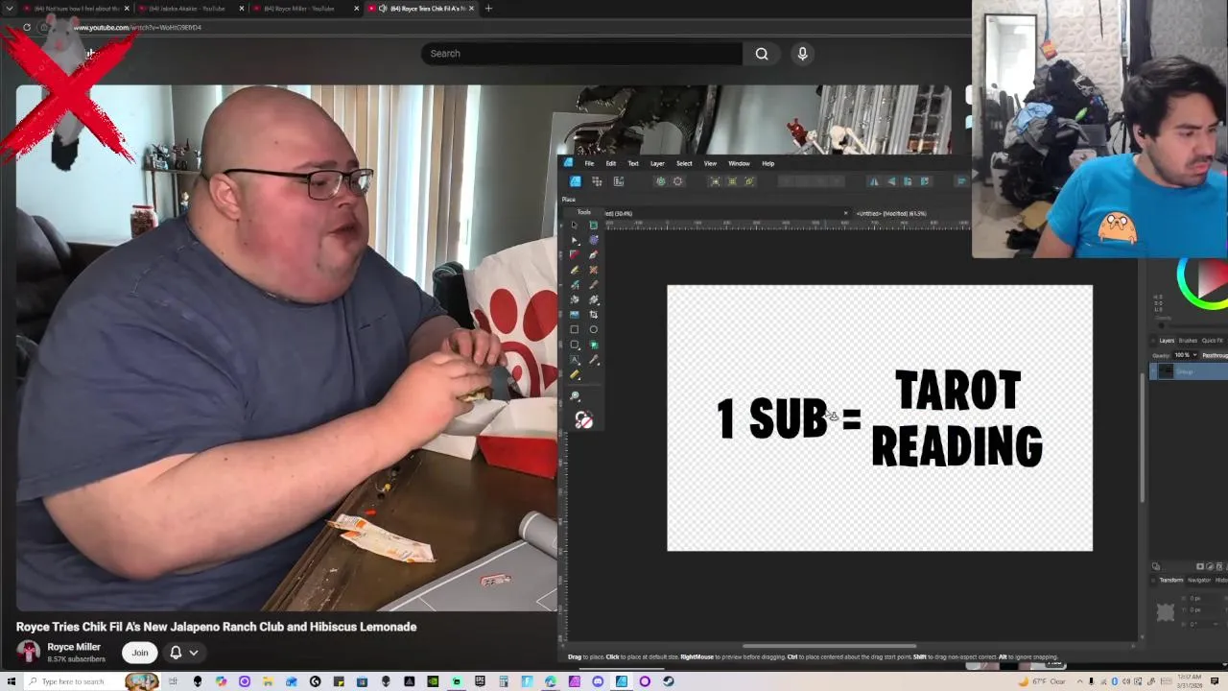Switch to the Transform panel tab
The height and width of the screenshot is (691, 1228).
[x=1171, y=580]
